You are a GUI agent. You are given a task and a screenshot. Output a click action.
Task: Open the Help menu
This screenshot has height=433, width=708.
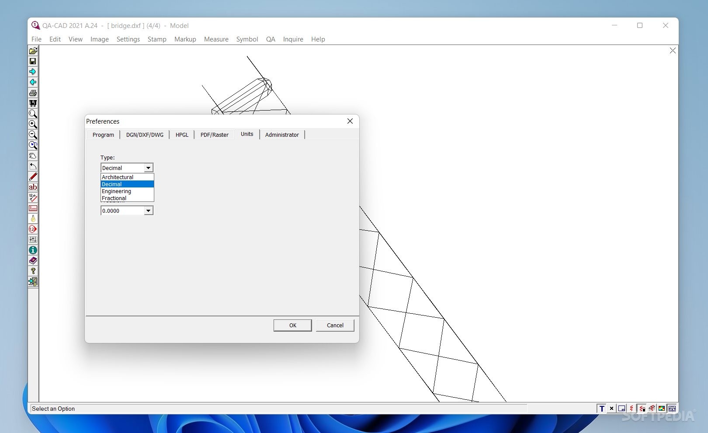(x=318, y=39)
